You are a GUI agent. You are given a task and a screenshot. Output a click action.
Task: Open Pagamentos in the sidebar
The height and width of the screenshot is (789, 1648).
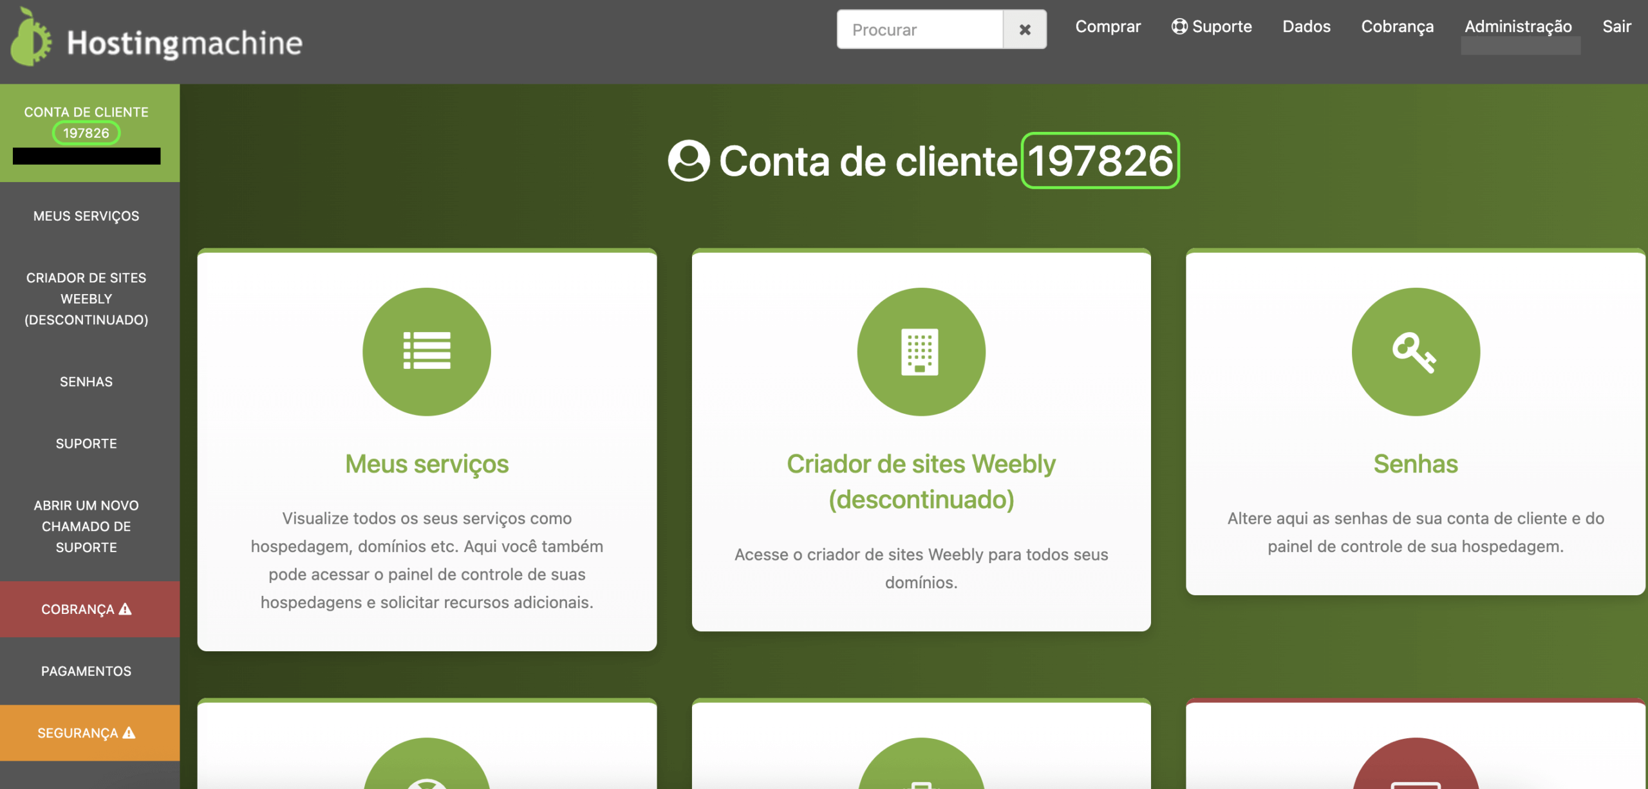pyautogui.click(x=86, y=671)
